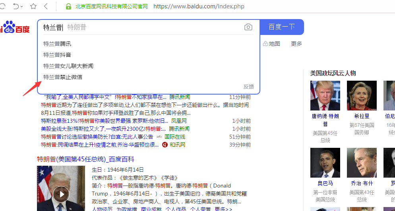Image resolution: width=395 pixels, height=211 pixels.
Task: Click 商业成就 sub-link
Action: click(151, 209)
